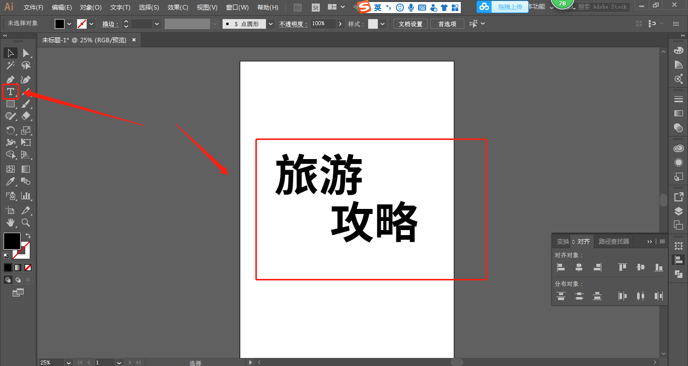
Task: Pick the Curvature tool
Action: pyautogui.click(x=26, y=80)
